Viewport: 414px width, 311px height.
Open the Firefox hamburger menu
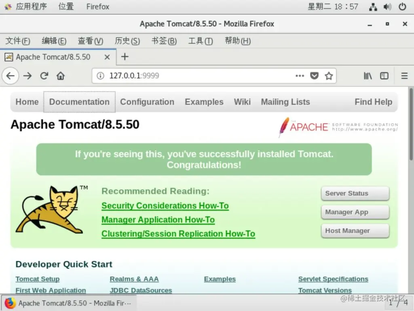coord(404,76)
